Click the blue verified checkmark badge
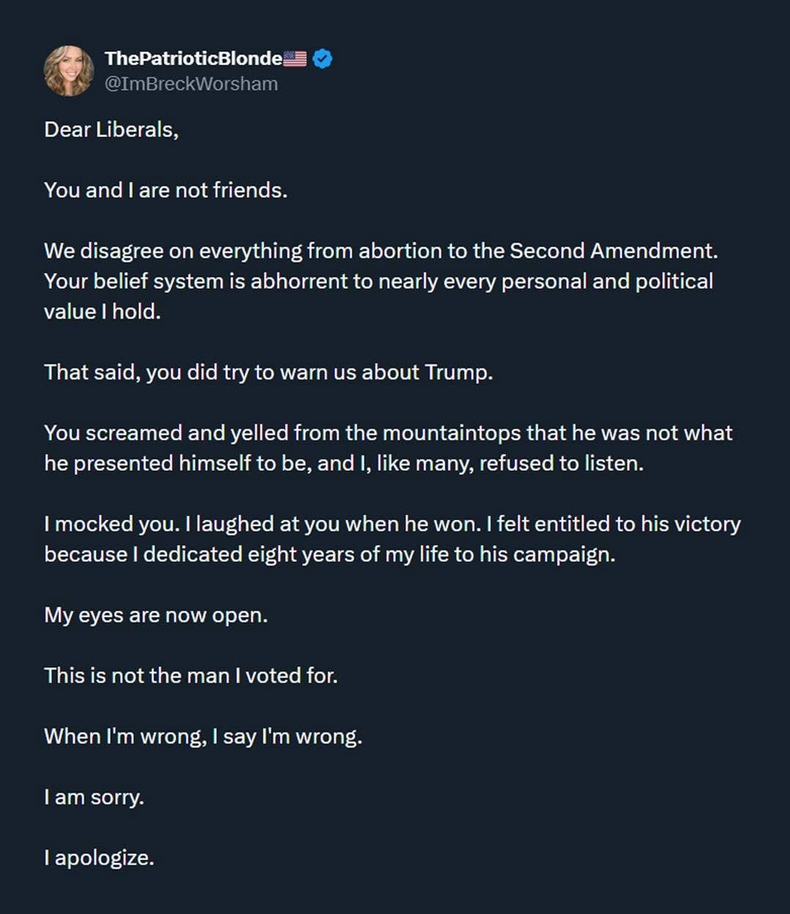Image resolution: width=790 pixels, height=914 pixels. click(323, 58)
